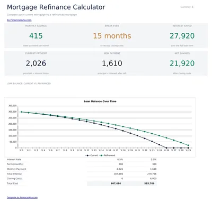The width and height of the screenshot is (212, 203).
Task: Click the BREAK-EVEN card heading
Action: point(112,26)
